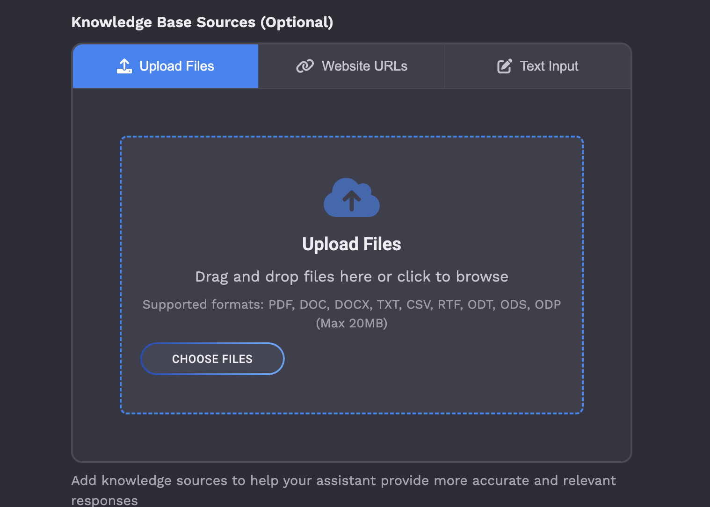Click the '(Max 20MB)' size limit text
This screenshot has width=710, height=507.
pyautogui.click(x=352, y=323)
